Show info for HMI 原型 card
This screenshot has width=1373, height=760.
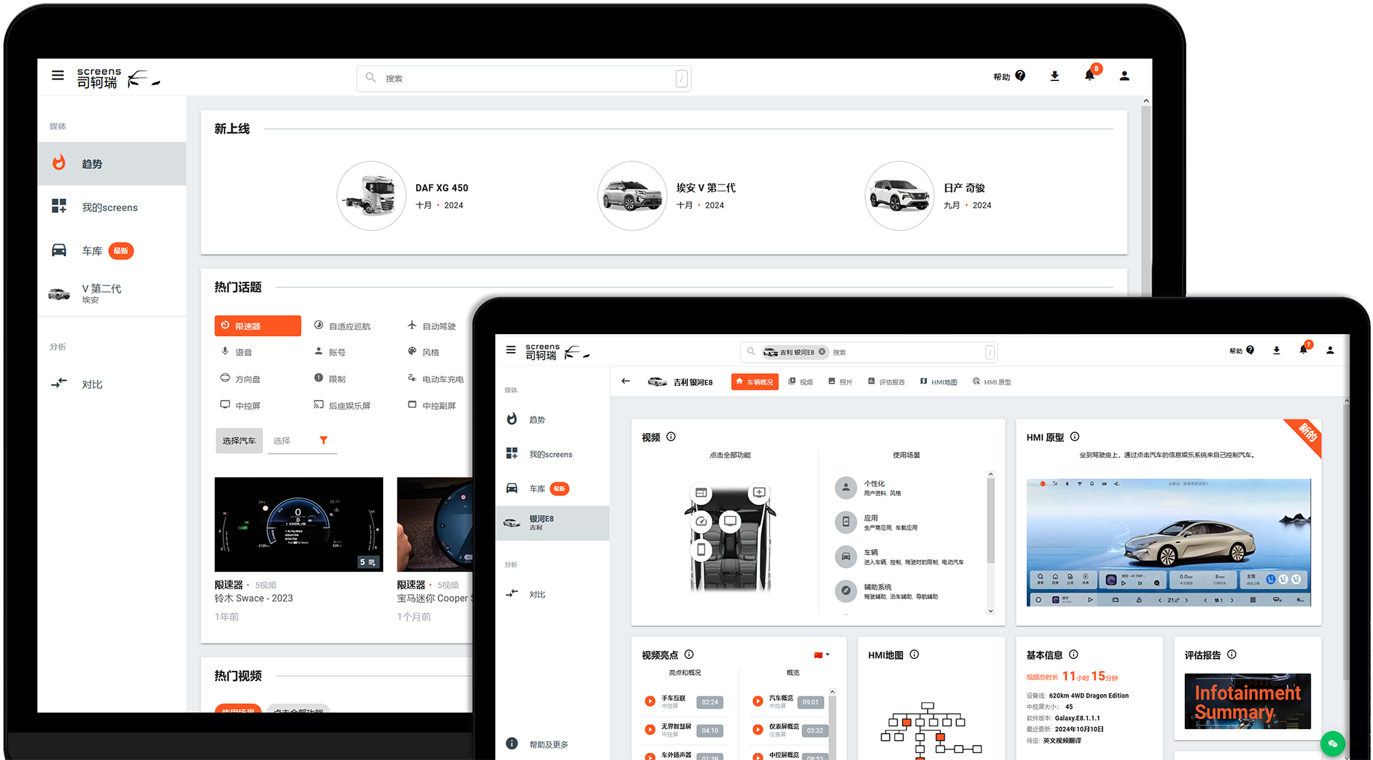click(1075, 437)
